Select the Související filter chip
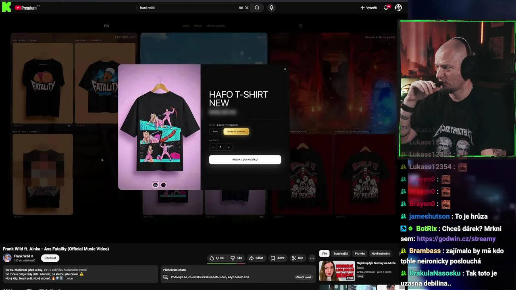516x290 pixels. tap(341, 253)
